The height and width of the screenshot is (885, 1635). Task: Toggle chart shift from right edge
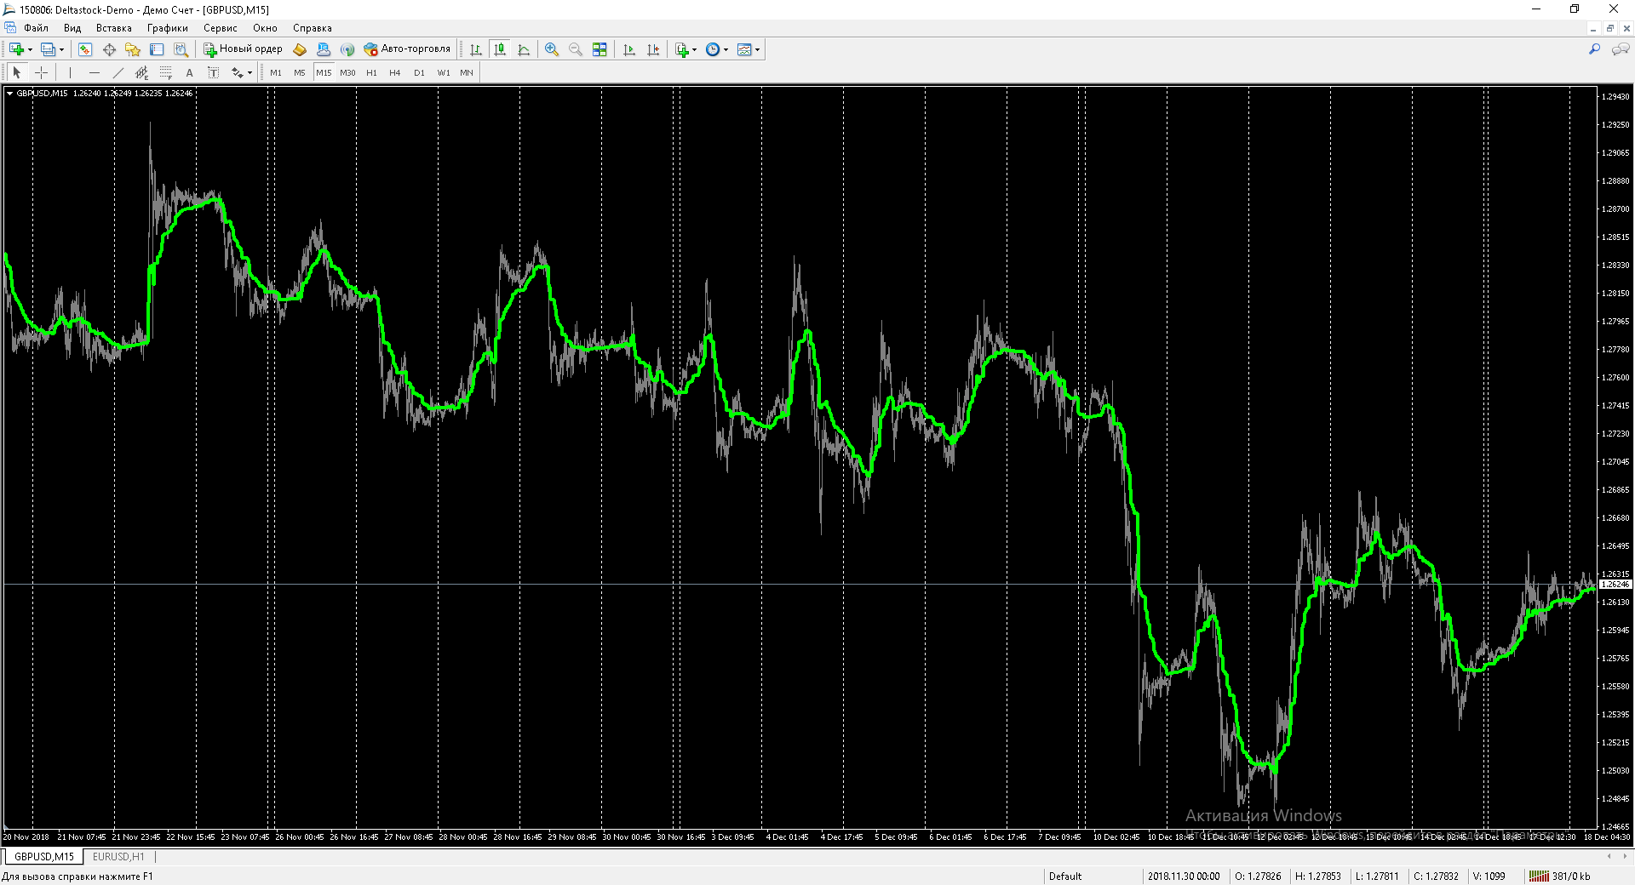tap(653, 49)
